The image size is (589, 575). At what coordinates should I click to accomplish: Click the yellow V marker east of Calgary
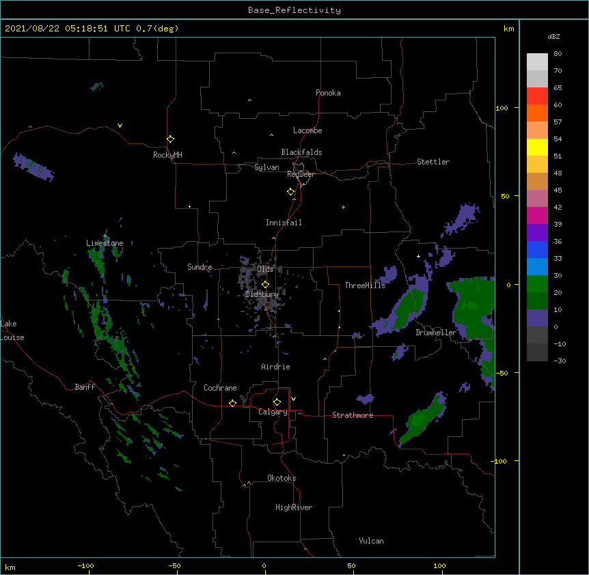[x=293, y=399]
